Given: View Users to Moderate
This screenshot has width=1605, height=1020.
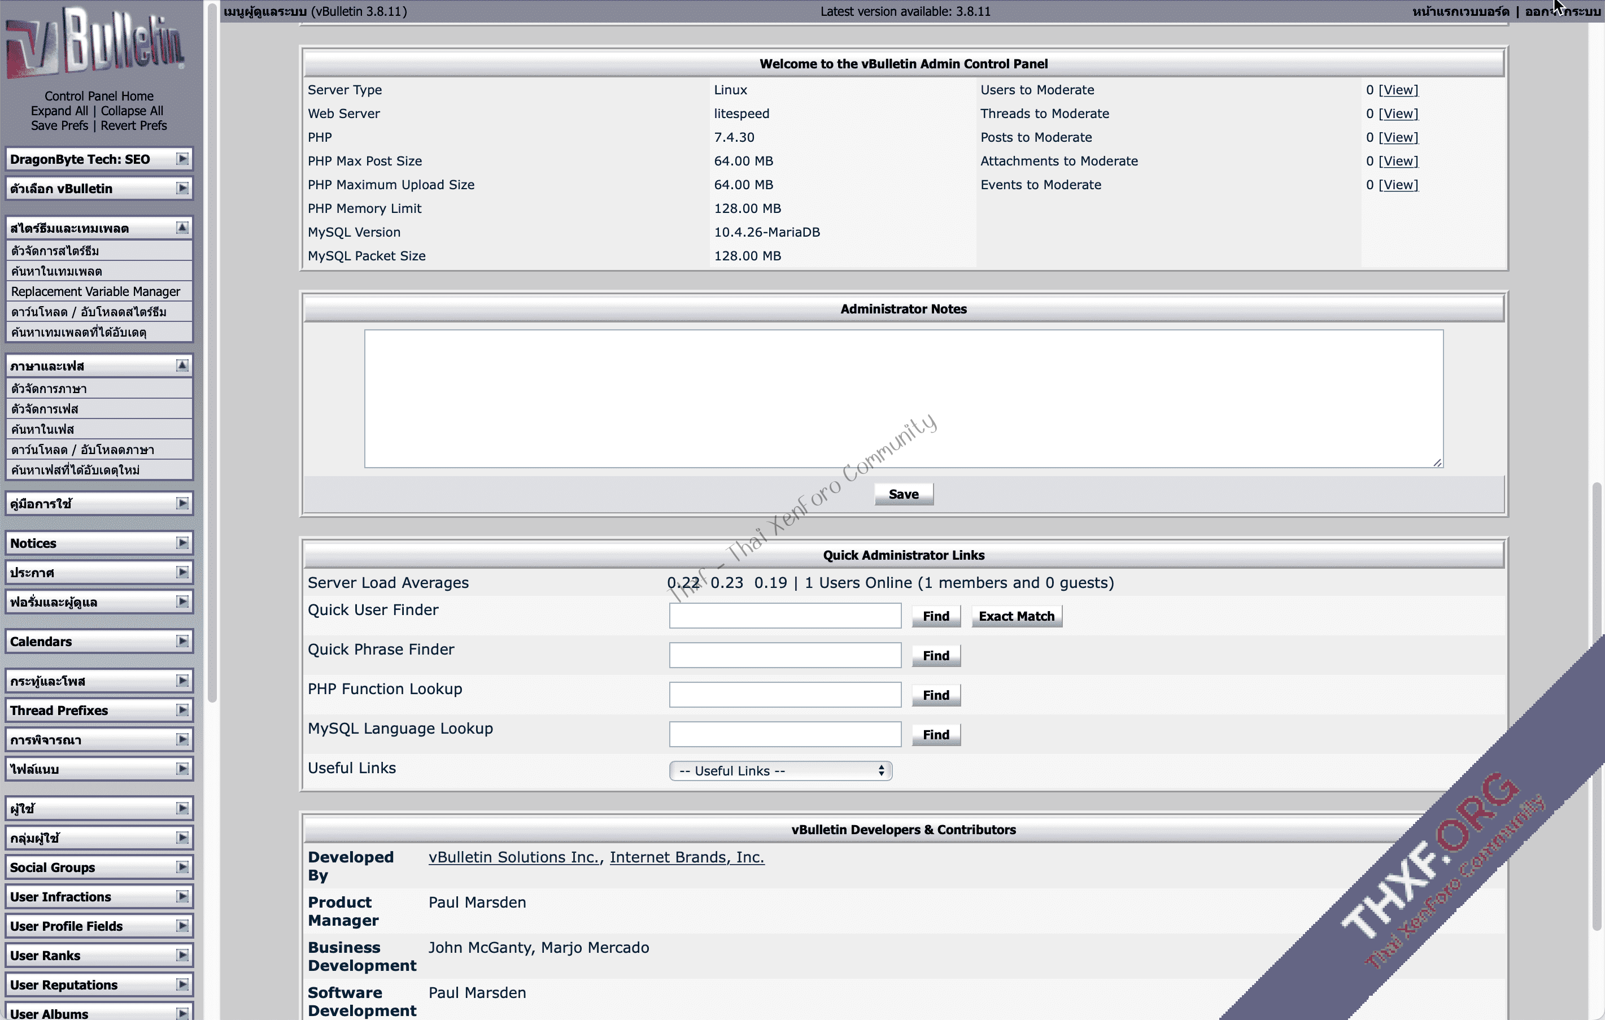Looking at the screenshot, I should (x=1398, y=90).
